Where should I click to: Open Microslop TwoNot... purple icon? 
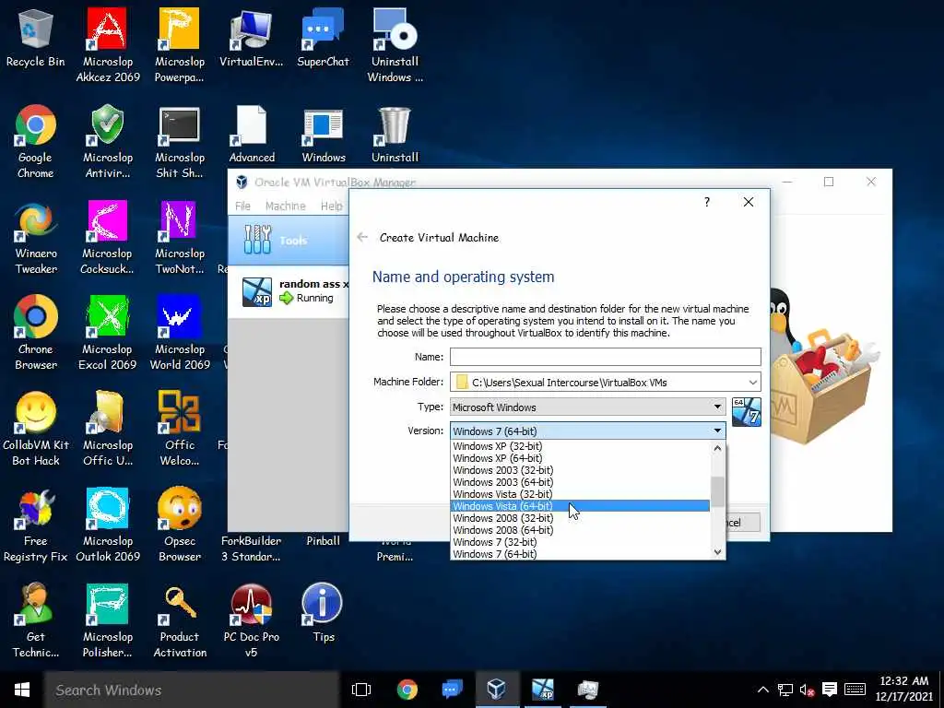(180, 237)
